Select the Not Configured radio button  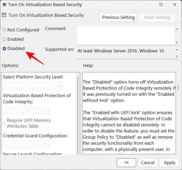pyautogui.click(x=5, y=30)
